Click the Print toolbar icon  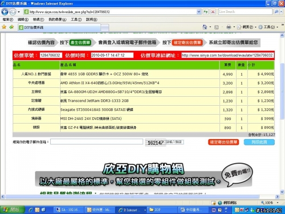coord(228,27)
